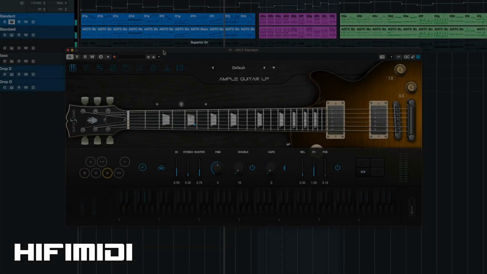Go to the next preset after Default

pos(264,68)
